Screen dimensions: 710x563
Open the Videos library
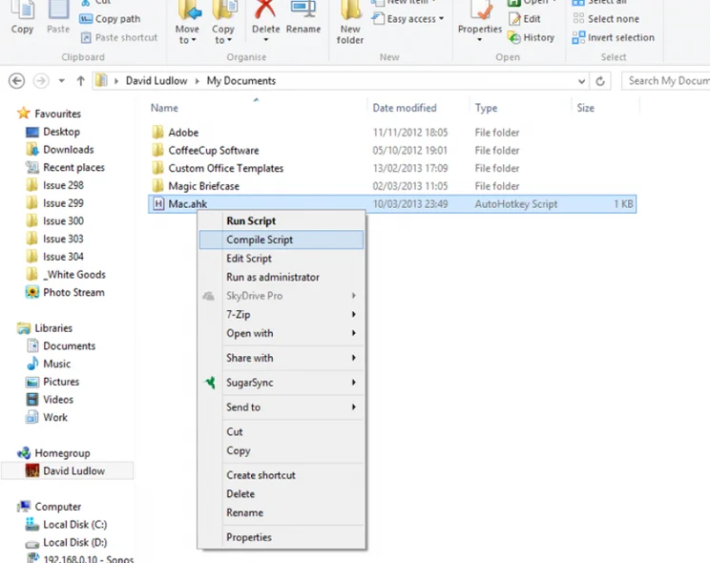pyautogui.click(x=50, y=400)
